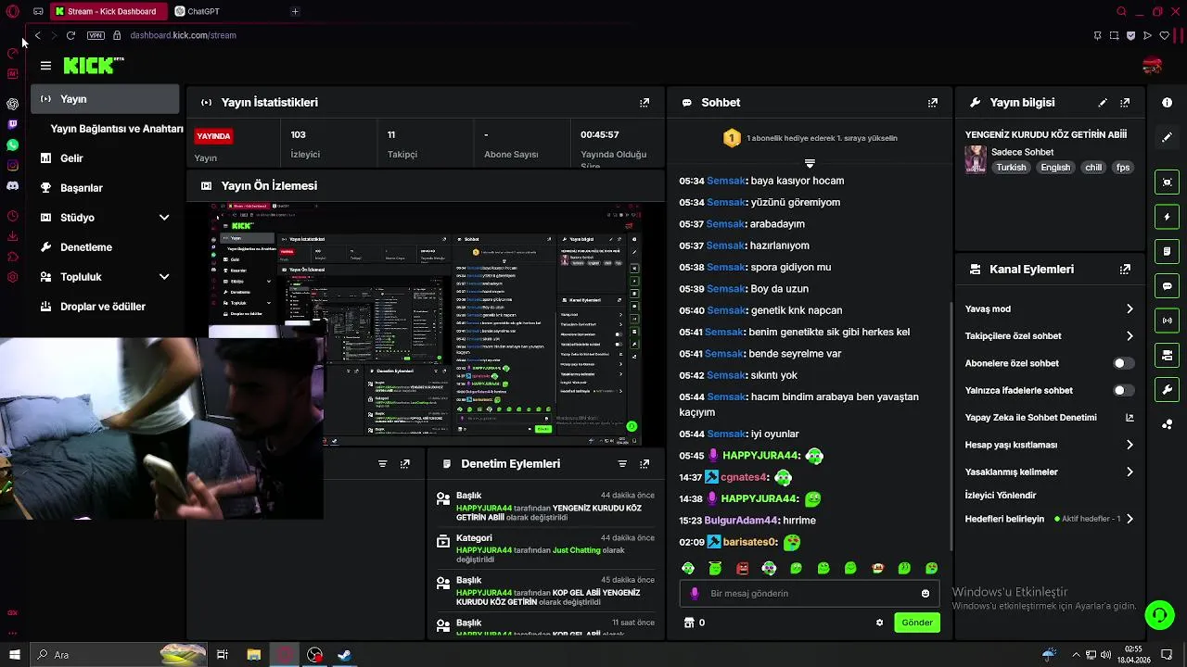This screenshot has height=667, width=1187.
Task: Open Hedefleri belirleyin arrow
Action: (1130, 520)
